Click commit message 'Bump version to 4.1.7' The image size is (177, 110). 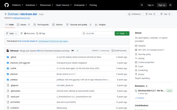(66, 74)
